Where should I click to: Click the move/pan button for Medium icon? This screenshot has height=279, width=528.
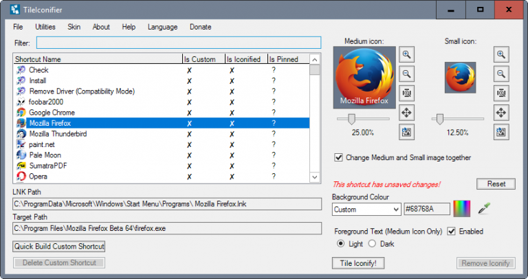(x=408, y=112)
